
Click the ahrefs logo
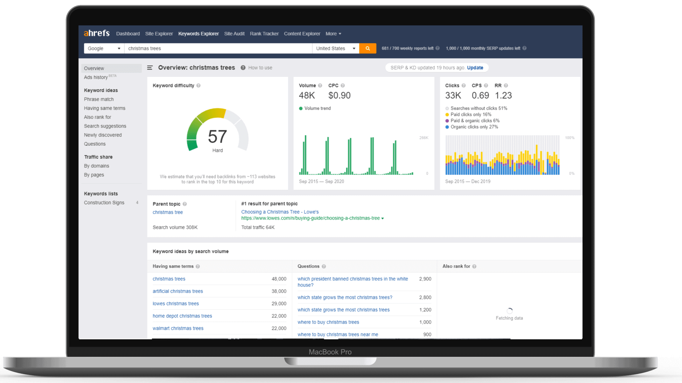tap(96, 33)
